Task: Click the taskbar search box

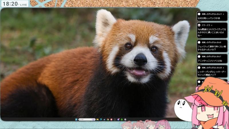Action: click(87, 120)
